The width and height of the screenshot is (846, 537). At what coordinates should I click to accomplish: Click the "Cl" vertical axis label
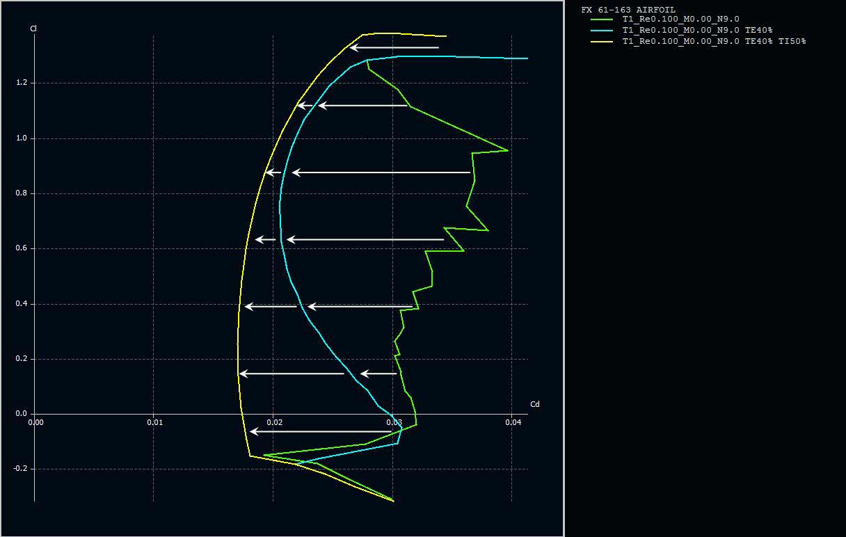[33, 29]
